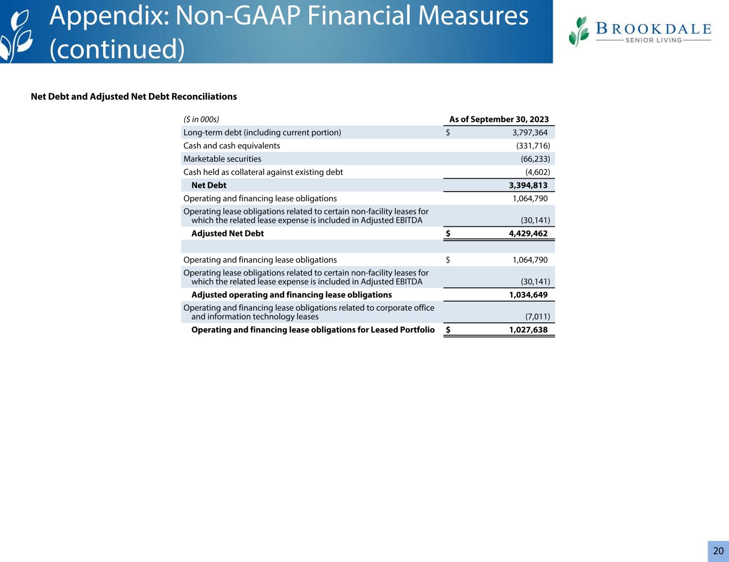Click the Long-term debt value 3,797,364

pos(530,132)
